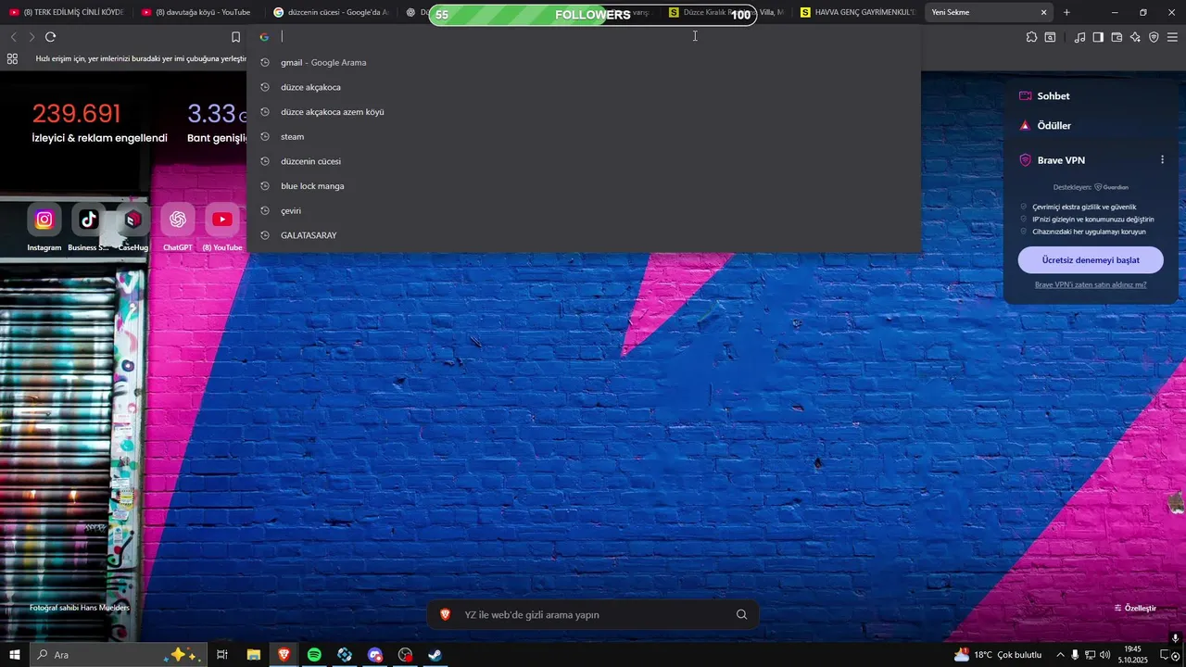The image size is (1186, 667).
Task: Open the Brave VPN shield toolbar icon
Action: tap(1154, 37)
